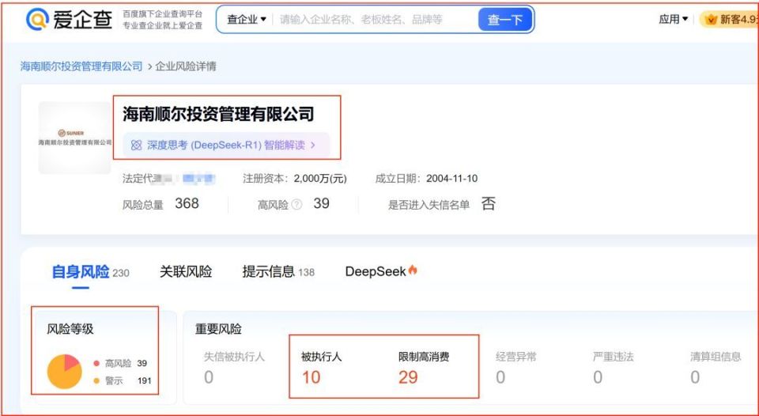Click the tagline 百度旗下企业查询平台
The height and width of the screenshot is (416, 759).
pos(163,14)
